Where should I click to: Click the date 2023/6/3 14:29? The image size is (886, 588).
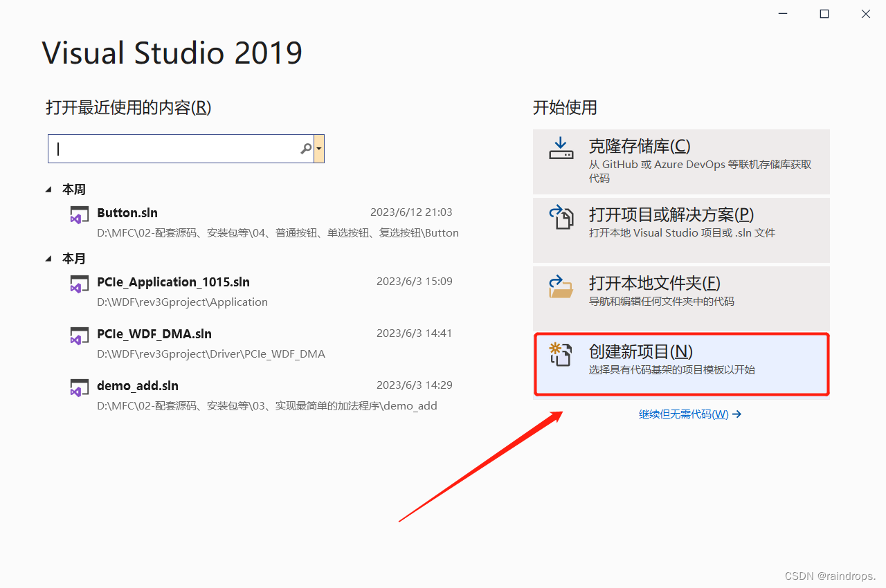tap(415, 385)
